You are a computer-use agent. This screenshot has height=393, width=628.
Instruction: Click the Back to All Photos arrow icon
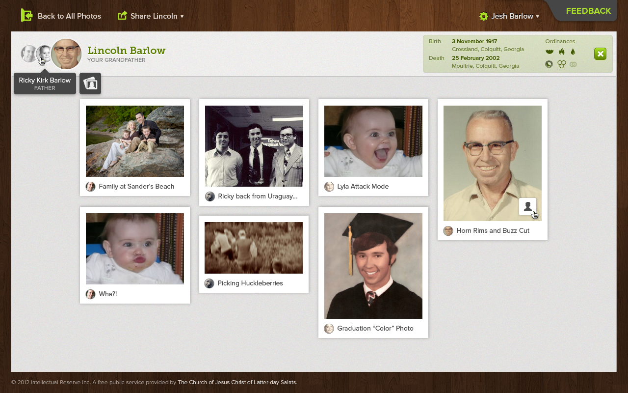click(x=26, y=16)
